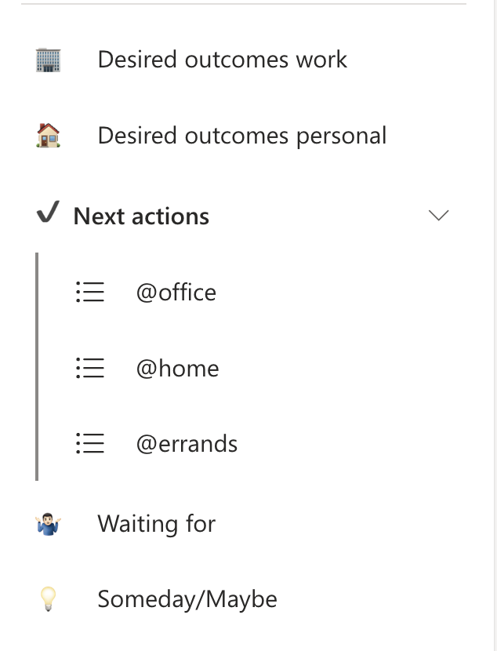497x651 pixels.
Task: Select the Desired outcomes personal list
Action: 241,136
